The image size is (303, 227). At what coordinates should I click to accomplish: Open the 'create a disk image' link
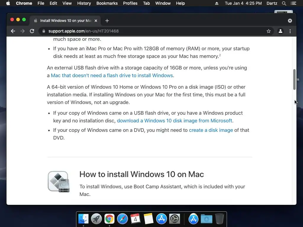(x=211, y=130)
